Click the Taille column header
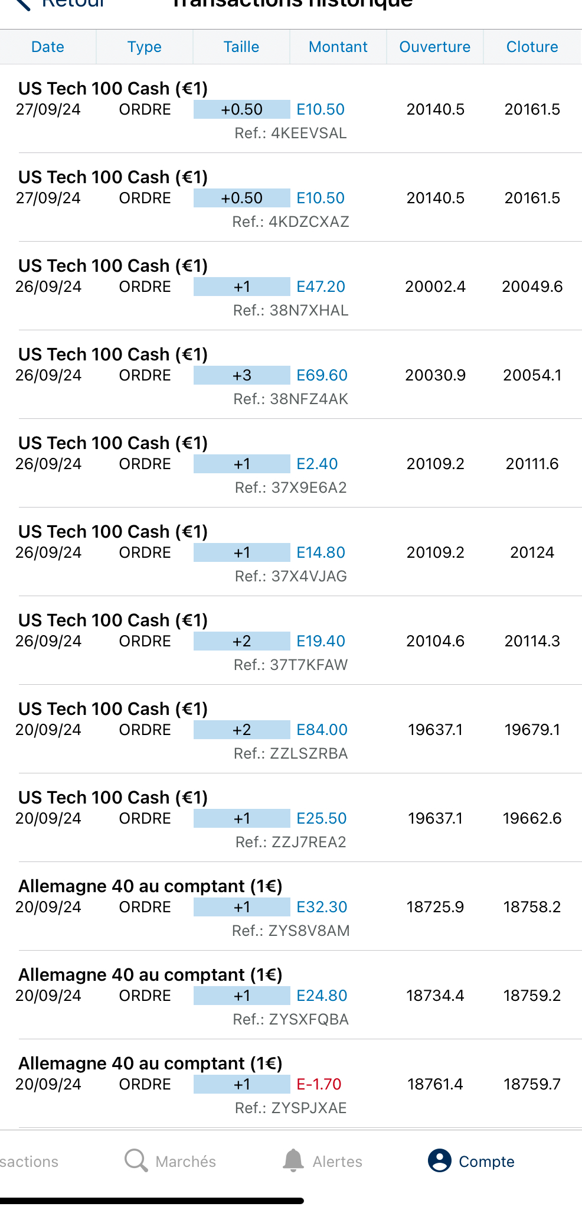582x1213 pixels. [241, 47]
